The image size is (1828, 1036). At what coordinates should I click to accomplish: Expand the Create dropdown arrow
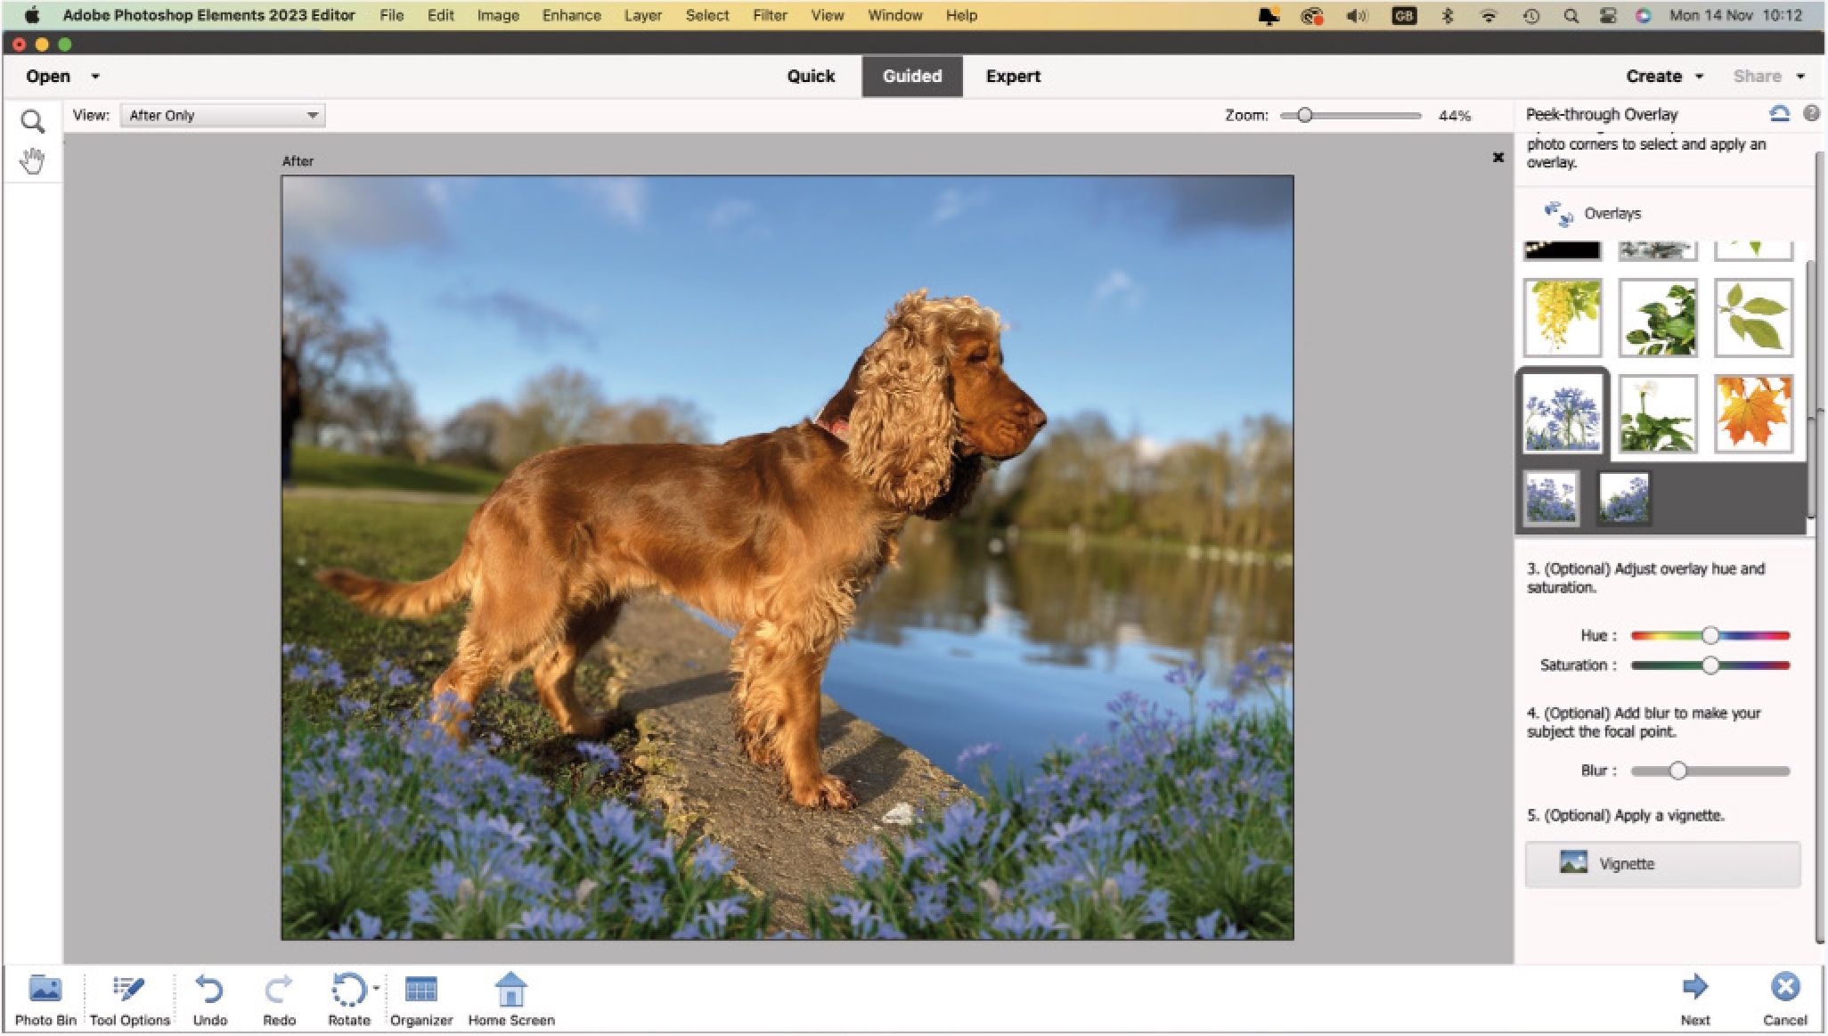tap(1699, 77)
